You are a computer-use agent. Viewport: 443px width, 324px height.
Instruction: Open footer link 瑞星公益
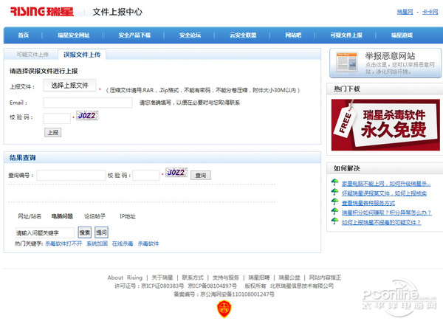[289, 278]
